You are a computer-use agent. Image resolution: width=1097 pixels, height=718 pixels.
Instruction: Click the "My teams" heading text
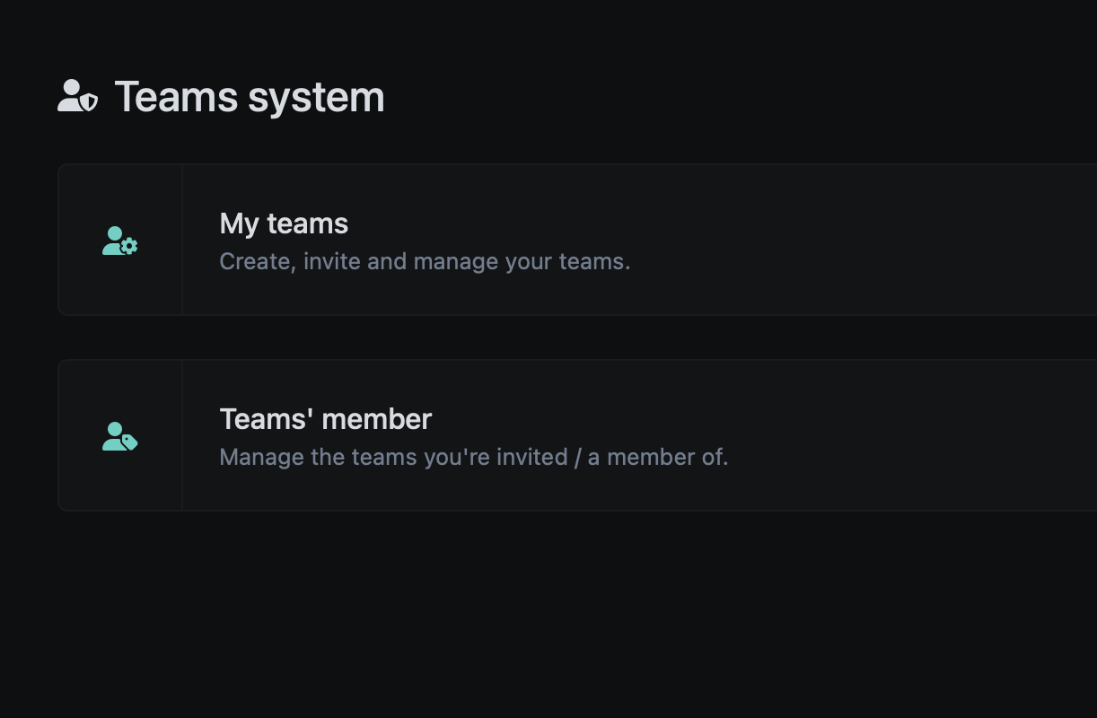(284, 223)
